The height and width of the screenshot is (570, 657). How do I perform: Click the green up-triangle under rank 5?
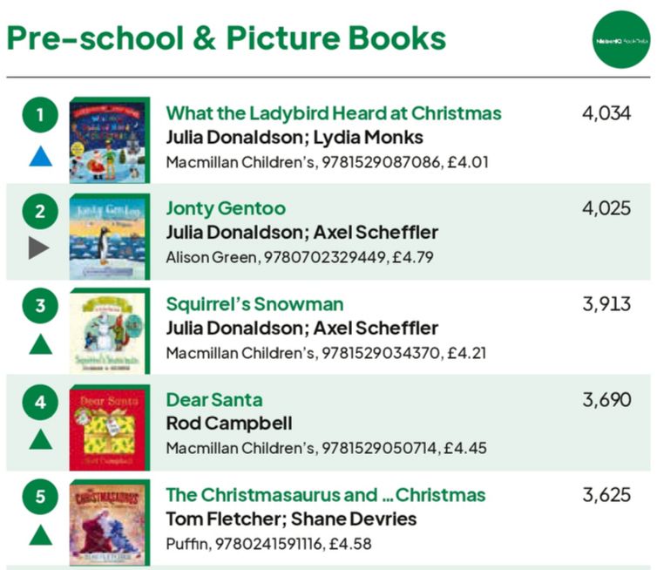[x=40, y=534]
